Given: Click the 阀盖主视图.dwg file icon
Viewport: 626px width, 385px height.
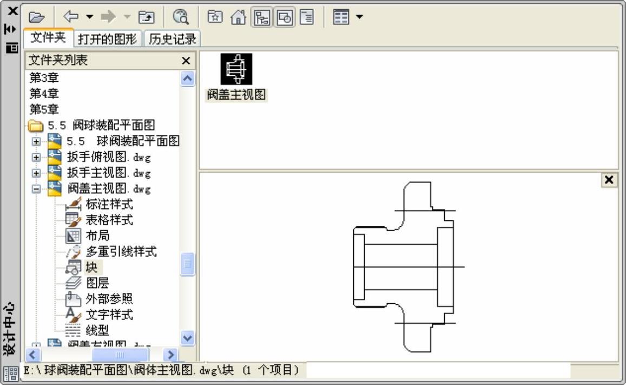Looking at the screenshot, I should tap(54, 188).
